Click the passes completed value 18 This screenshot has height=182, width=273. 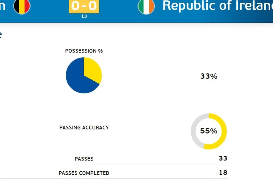tap(223, 173)
